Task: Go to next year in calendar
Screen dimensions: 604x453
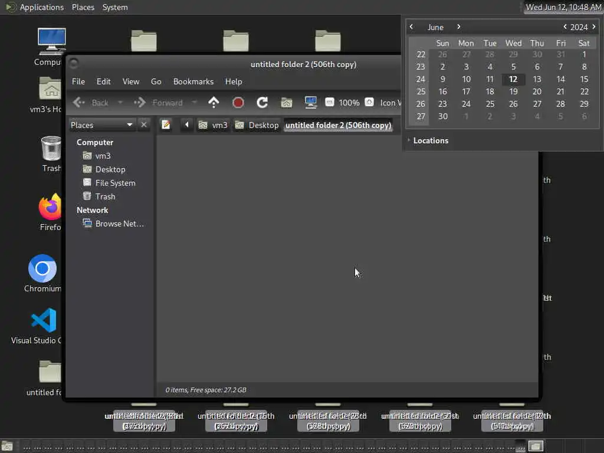Action: tap(594, 27)
